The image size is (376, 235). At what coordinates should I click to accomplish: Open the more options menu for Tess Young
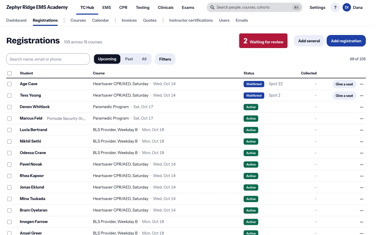pyautogui.click(x=362, y=96)
